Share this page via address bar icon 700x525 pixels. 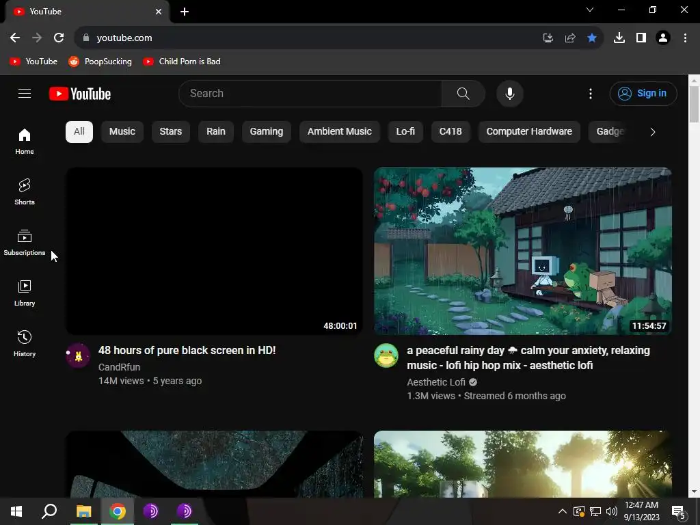[569, 38]
